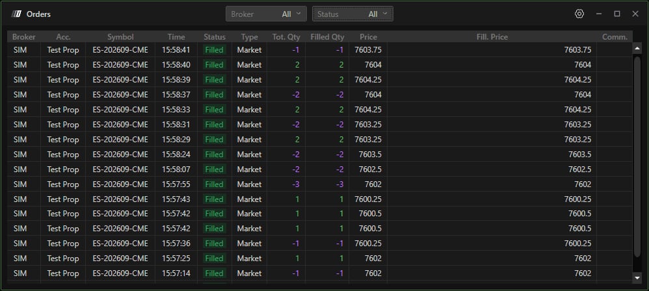Click ES-202609-CME symbol in 15:57:36 row

[x=120, y=244]
